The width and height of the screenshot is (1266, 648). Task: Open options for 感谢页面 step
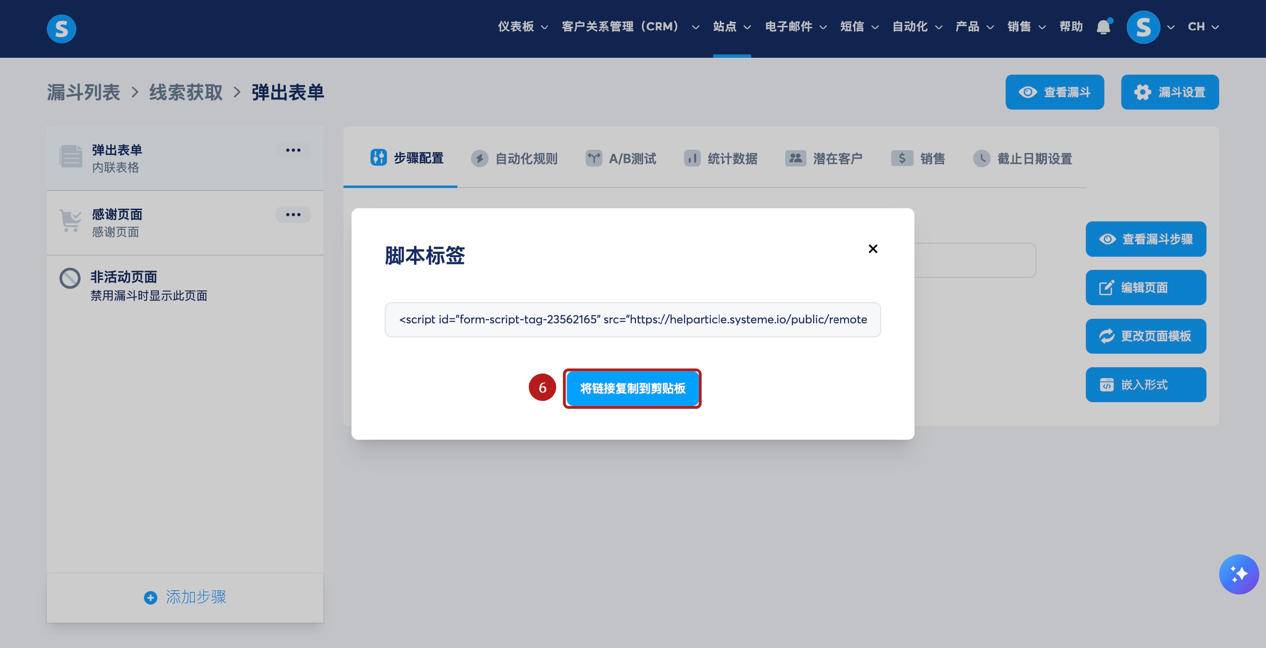[x=293, y=215]
